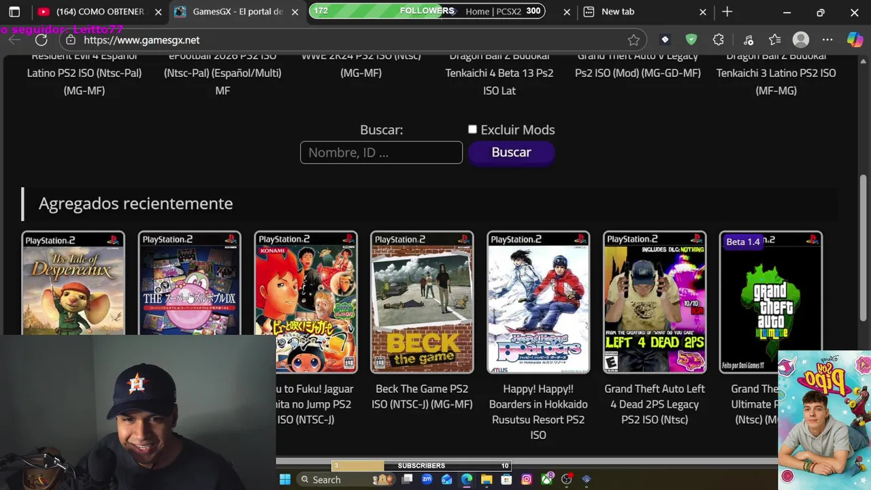Open the taskbar app with red dot
The height and width of the screenshot is (490, 871).
pos(567,480)
